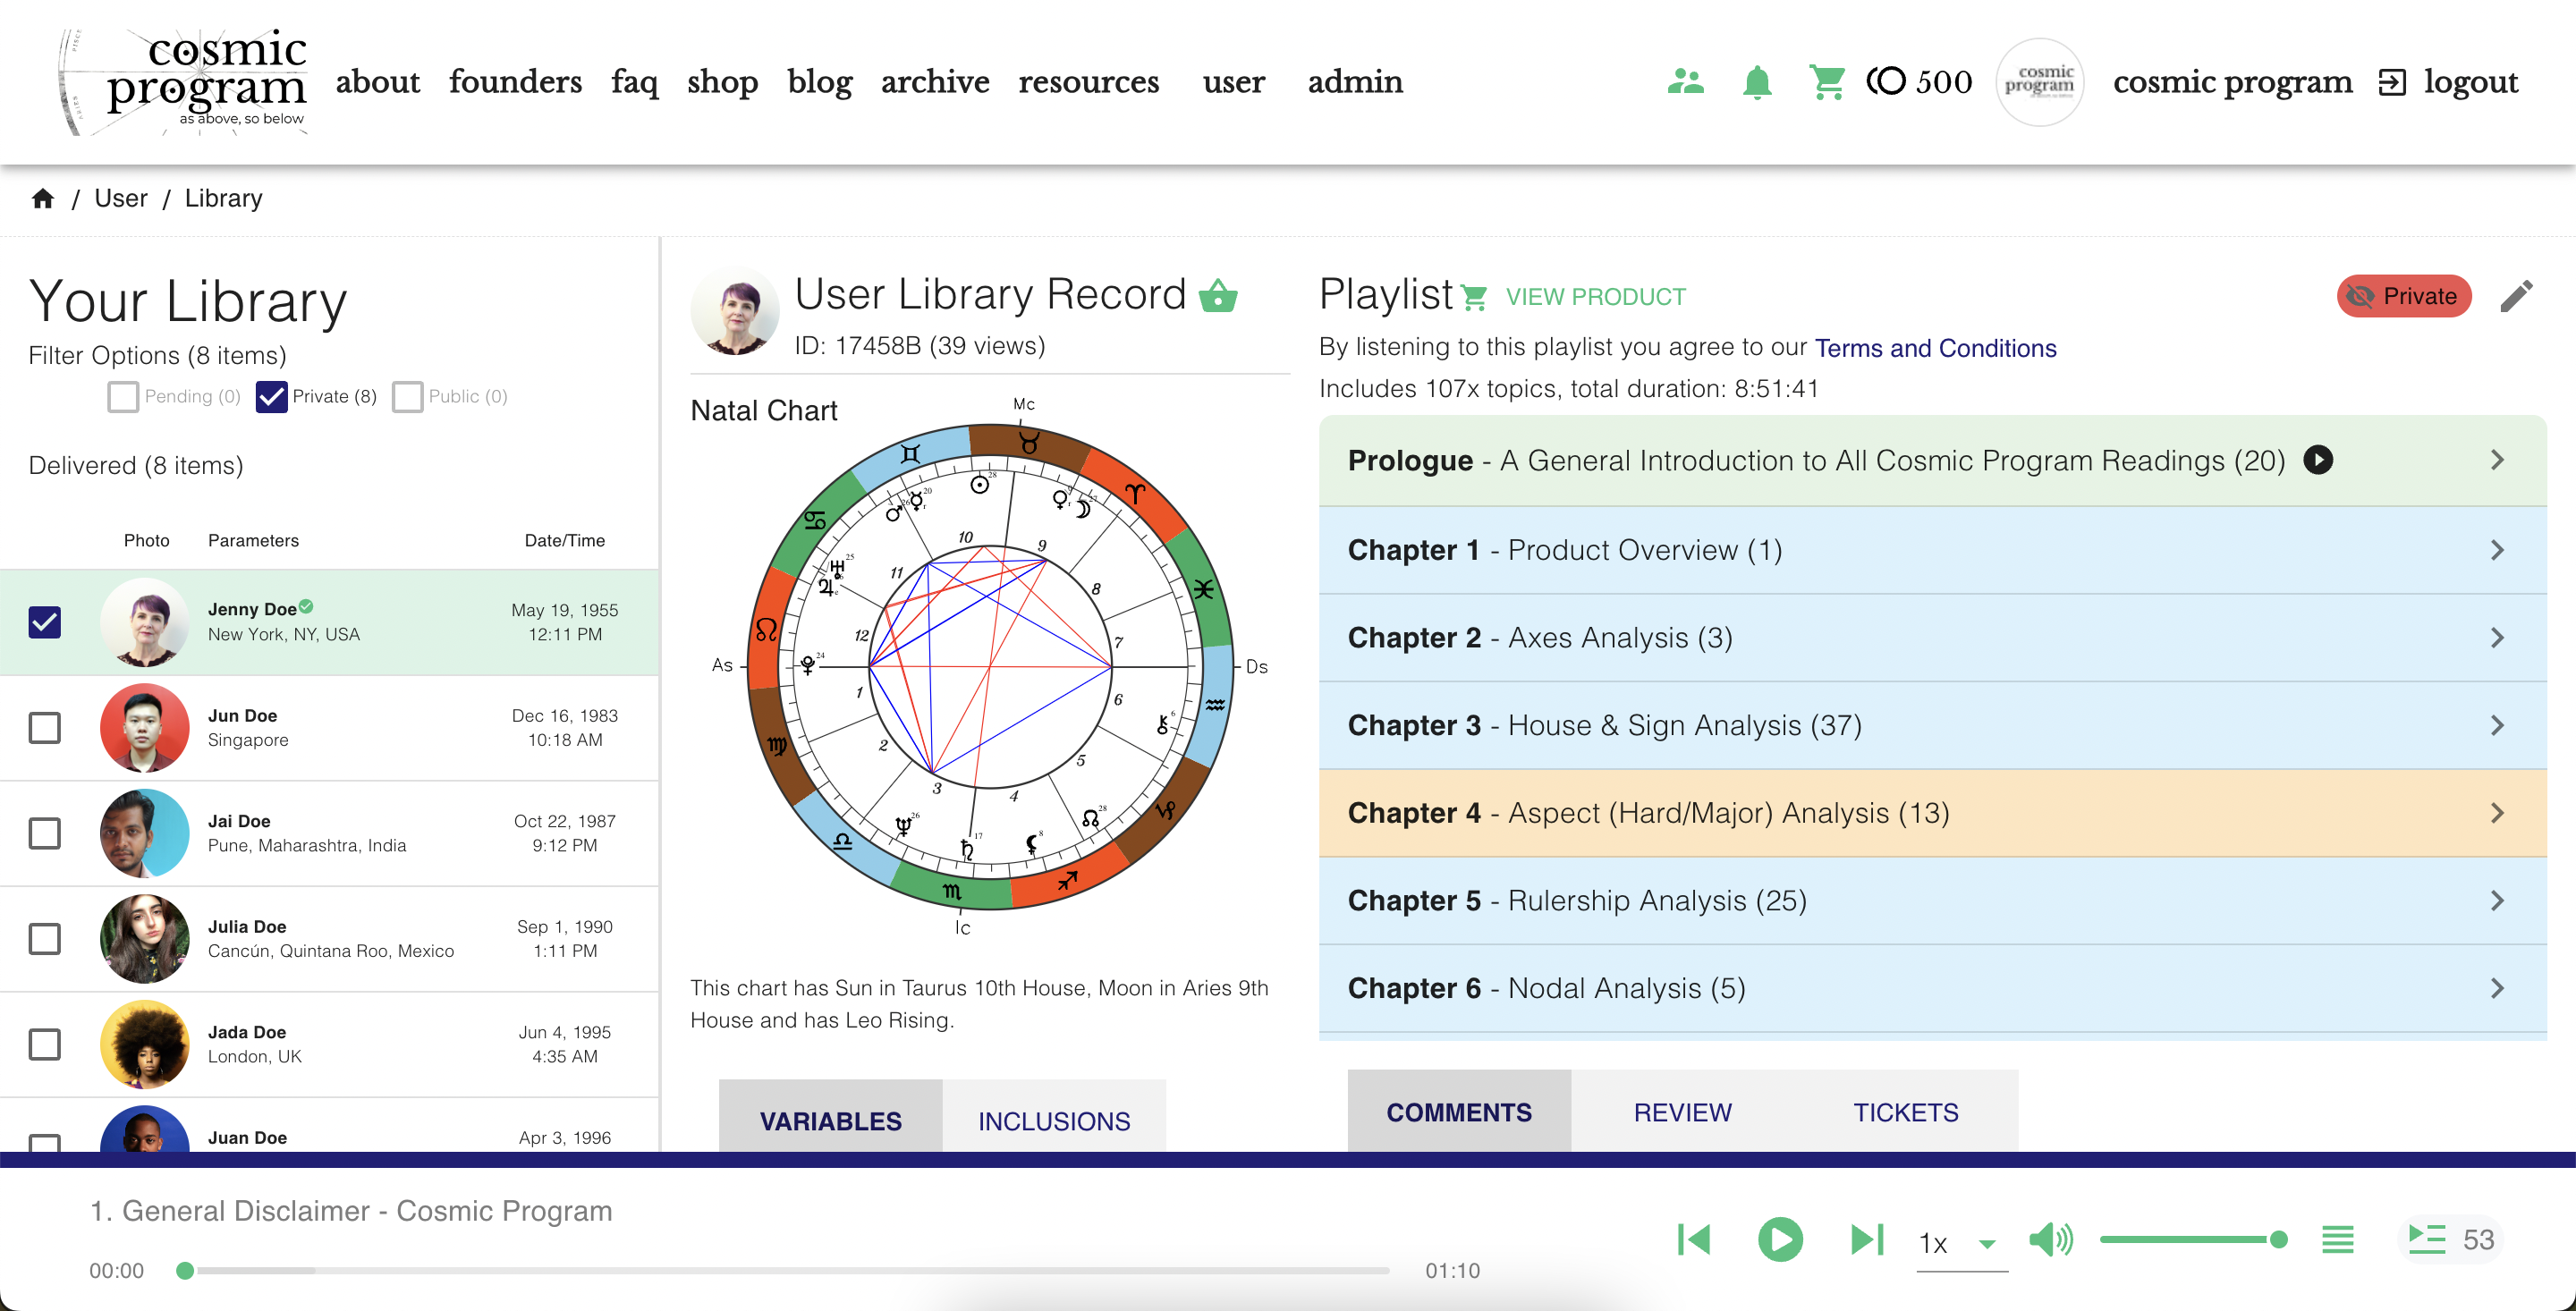Viewport: 2576px width, 1311px height.
Task: Mute audio with the speaker icon
Action: [2050, 1239]
